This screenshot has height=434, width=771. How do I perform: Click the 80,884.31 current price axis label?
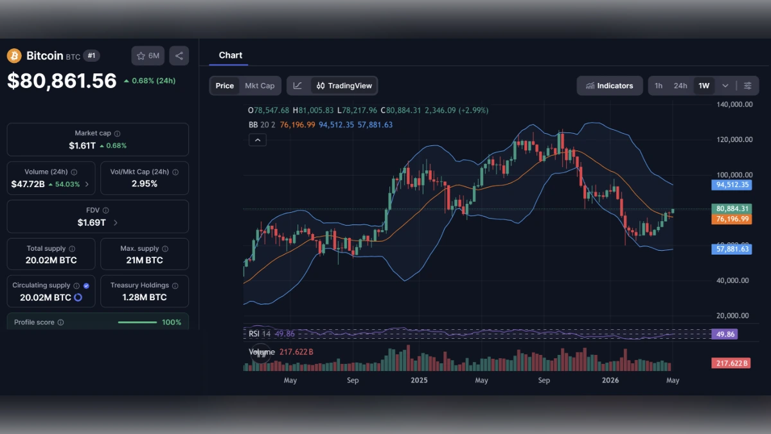[x=731, y=209]
